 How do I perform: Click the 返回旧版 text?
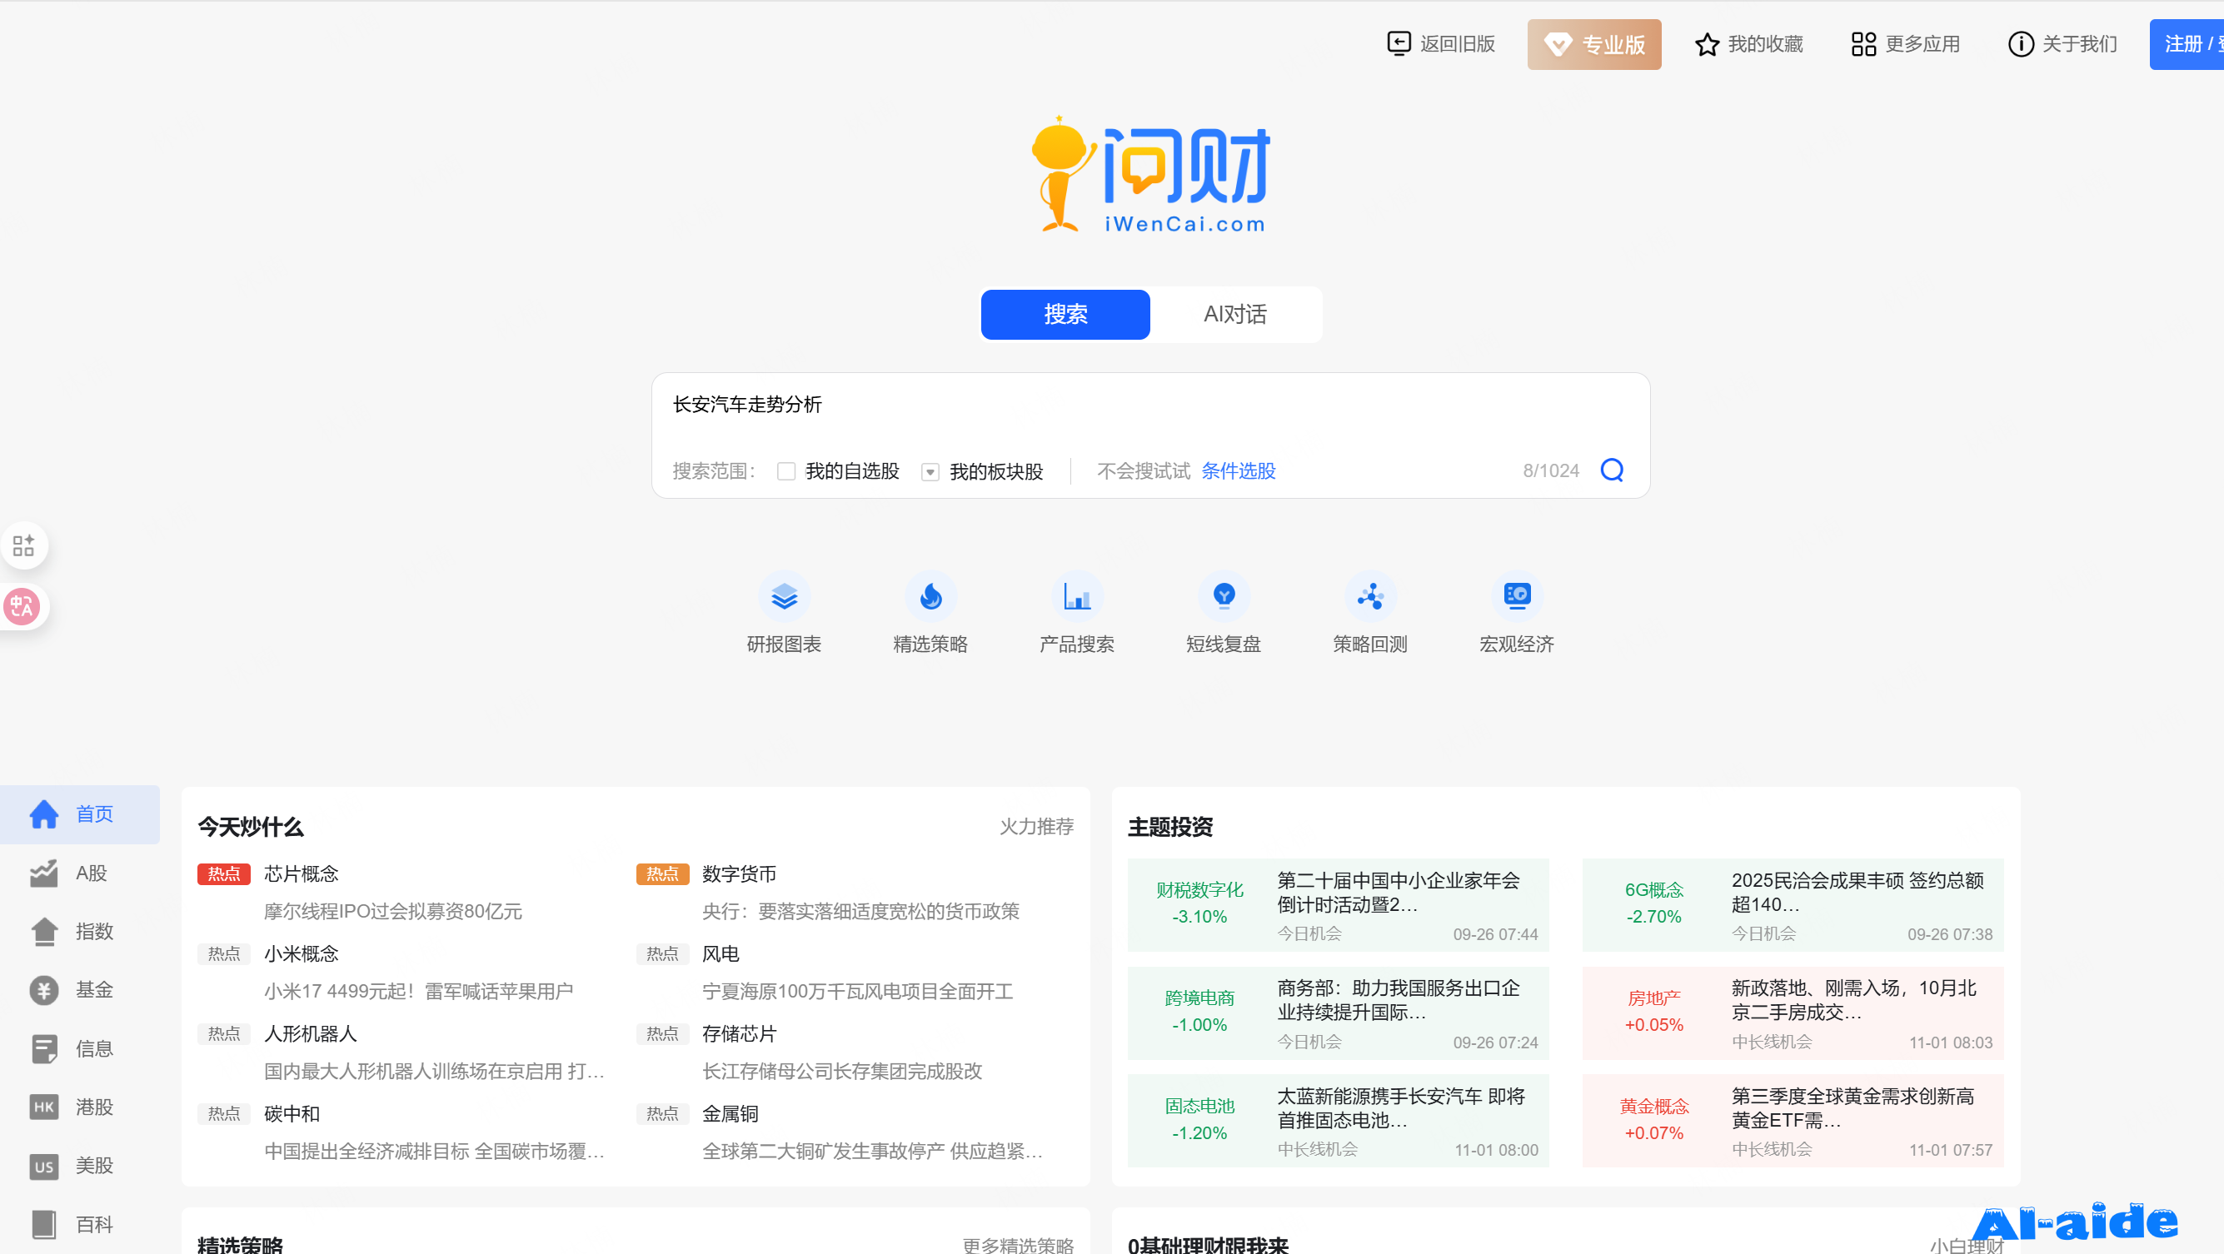click(1458, 44)
